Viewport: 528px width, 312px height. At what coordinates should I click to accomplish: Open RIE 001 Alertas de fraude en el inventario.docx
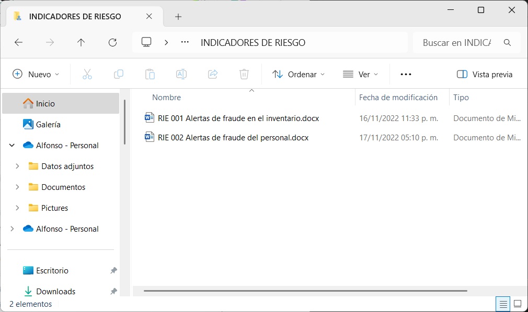[238, 118]
